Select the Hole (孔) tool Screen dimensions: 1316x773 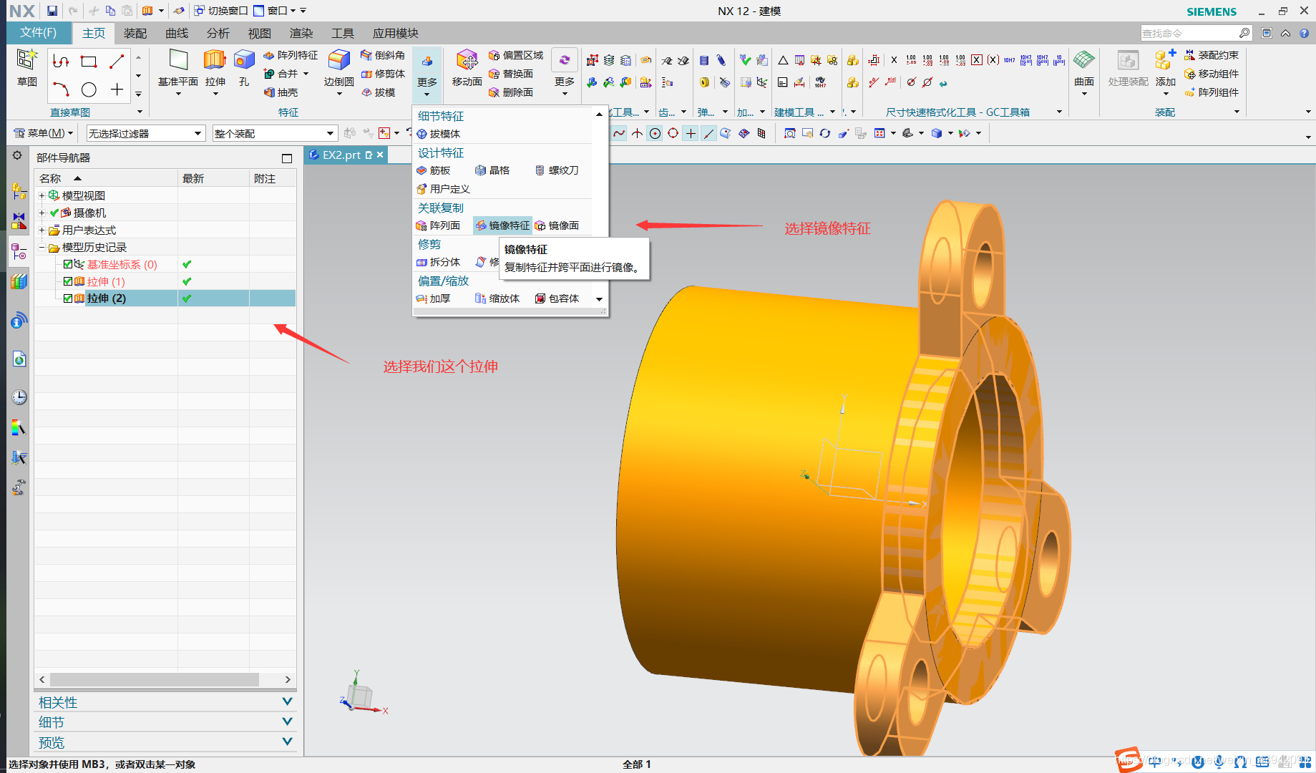(244, 68)
